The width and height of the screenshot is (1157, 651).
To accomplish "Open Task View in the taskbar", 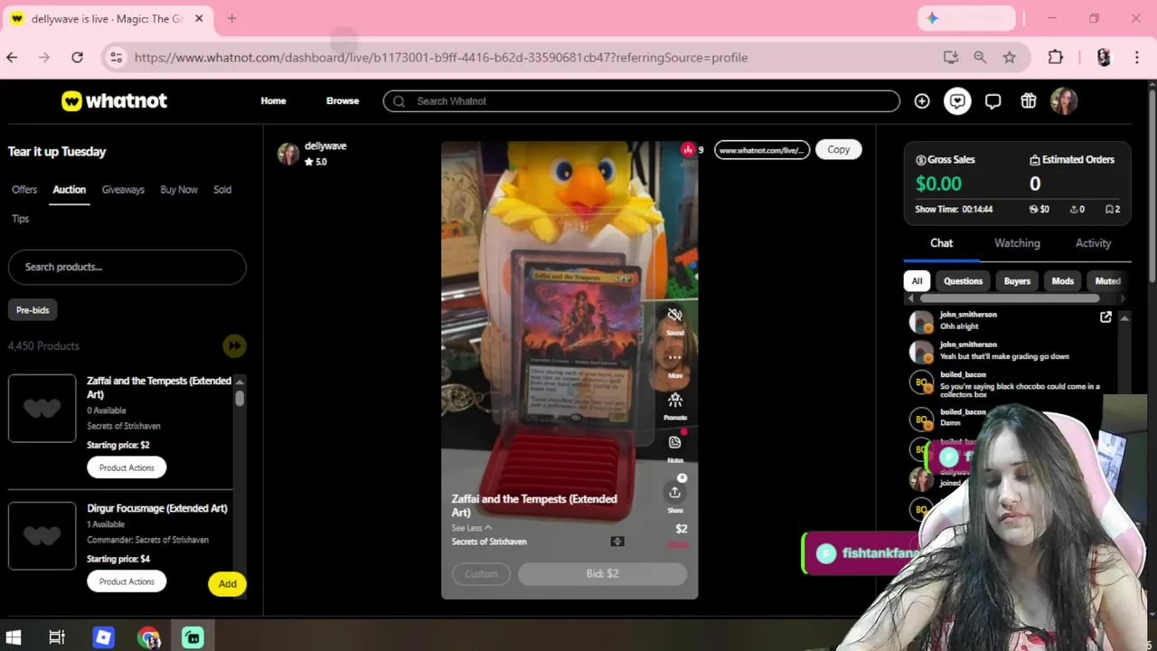I will [57, 637].
